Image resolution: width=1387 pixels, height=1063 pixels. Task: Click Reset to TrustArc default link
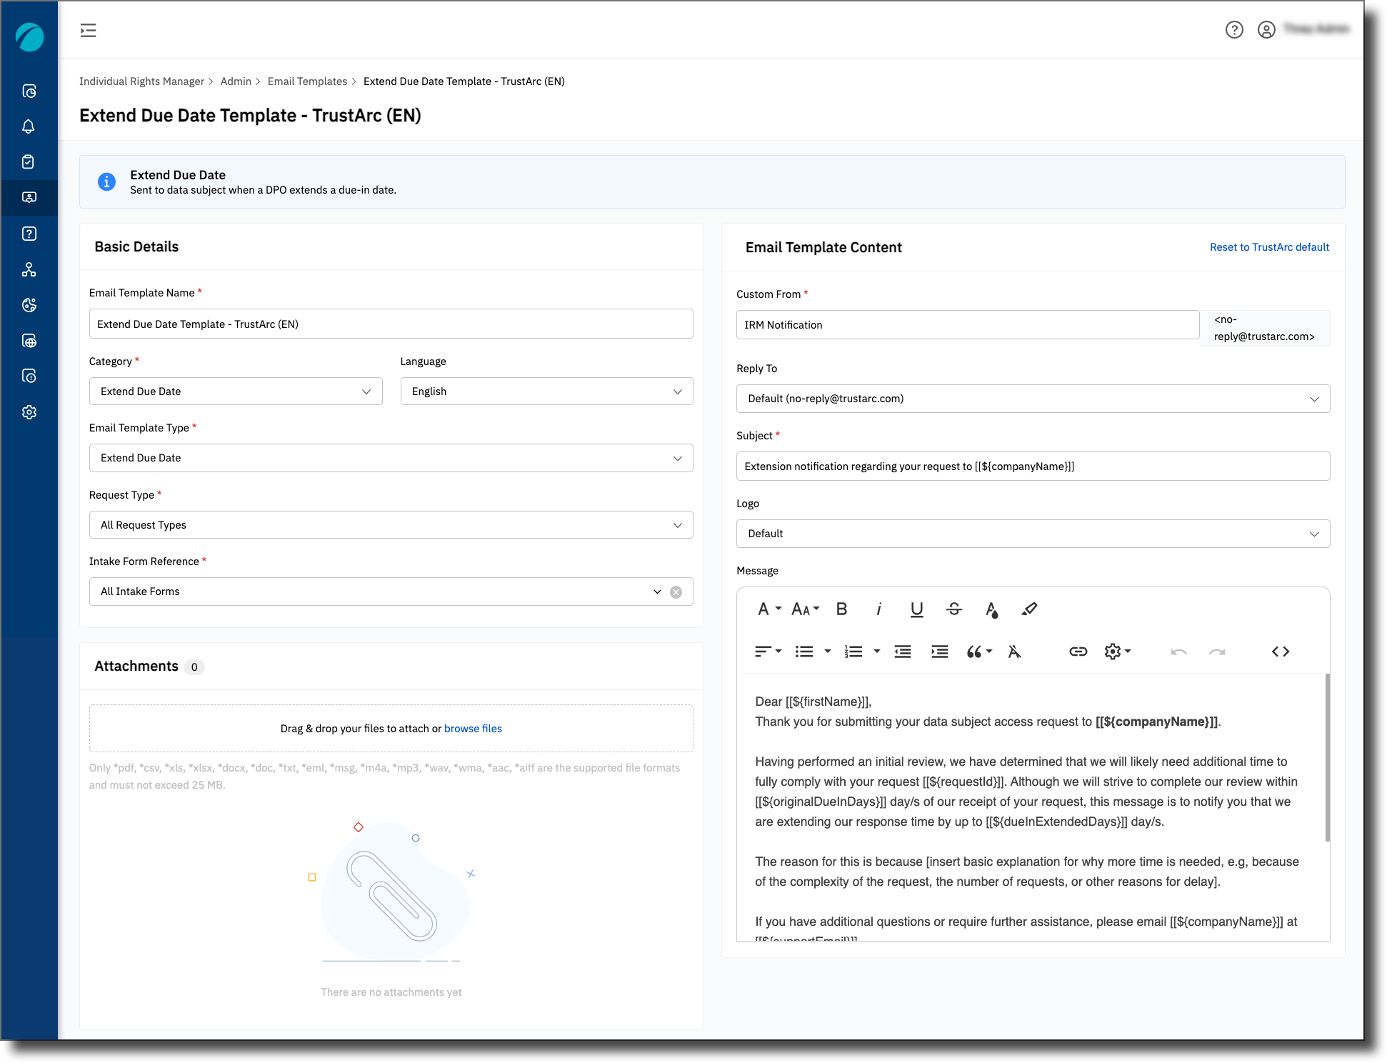(x=1269, y=246)
